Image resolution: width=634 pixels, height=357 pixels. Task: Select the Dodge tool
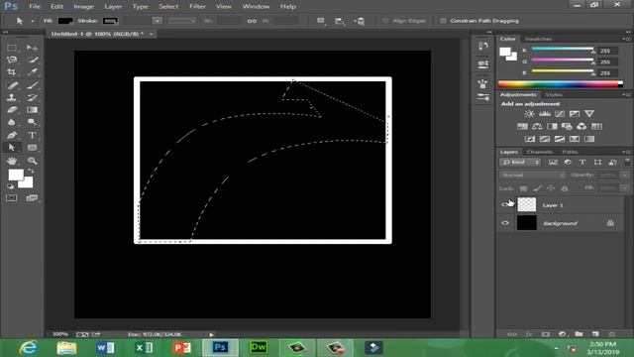point(32,122)
